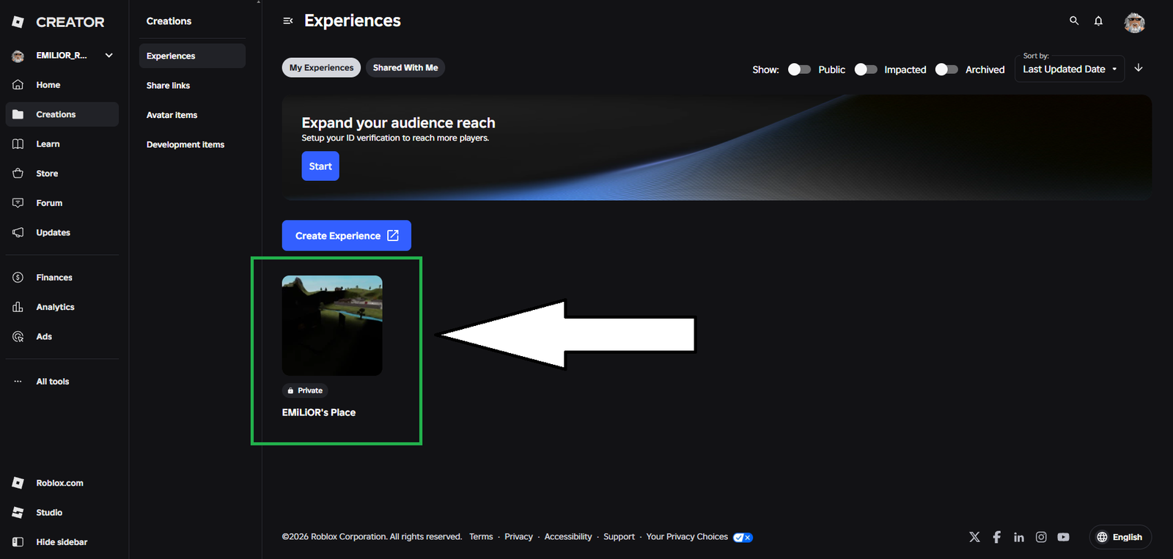Reverse sort order with the down arrow

[x=1139, y=68]
